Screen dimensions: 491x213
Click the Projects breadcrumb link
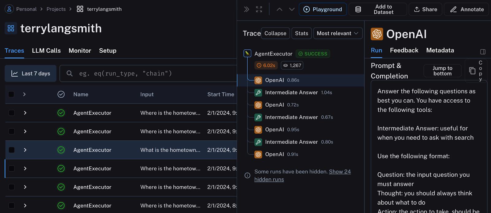pos(56,9)
